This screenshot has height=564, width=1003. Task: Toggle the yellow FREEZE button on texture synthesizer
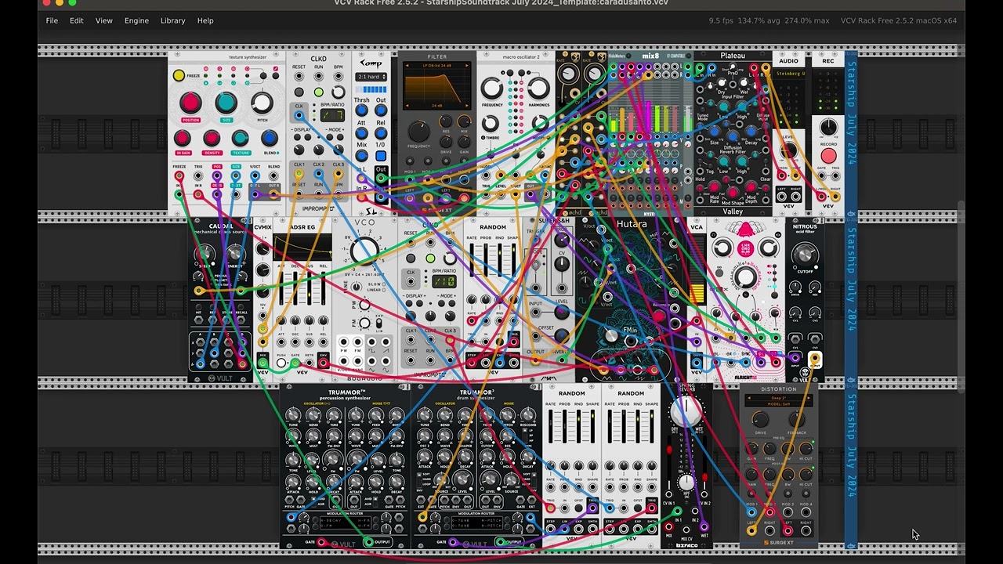(x=179, y=75)
